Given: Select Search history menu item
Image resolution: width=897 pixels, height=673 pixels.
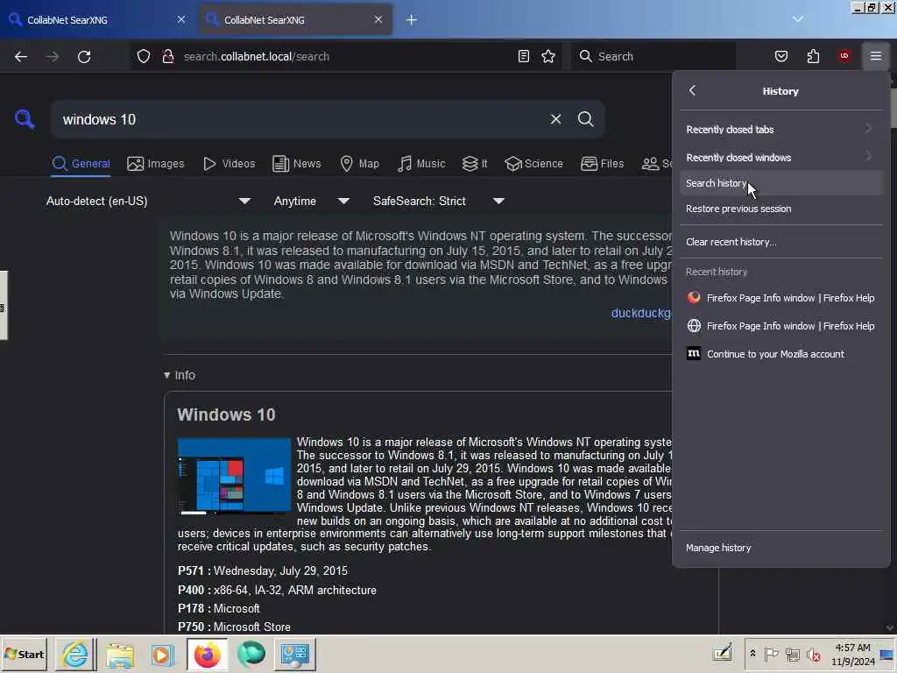Looking at the screenshot, I should coord(780,183).
